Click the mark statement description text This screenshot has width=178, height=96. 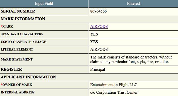pyautogui.click(x=131, y=59)
